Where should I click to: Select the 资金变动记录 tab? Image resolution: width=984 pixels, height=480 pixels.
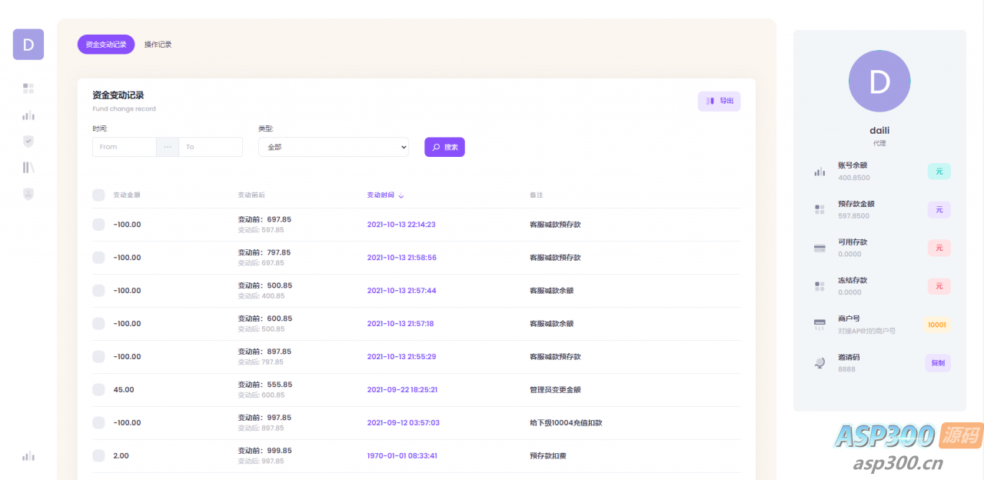click(x=106, y=45)
